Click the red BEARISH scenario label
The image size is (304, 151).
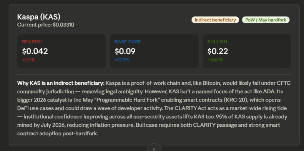click(x=32, y=42)
